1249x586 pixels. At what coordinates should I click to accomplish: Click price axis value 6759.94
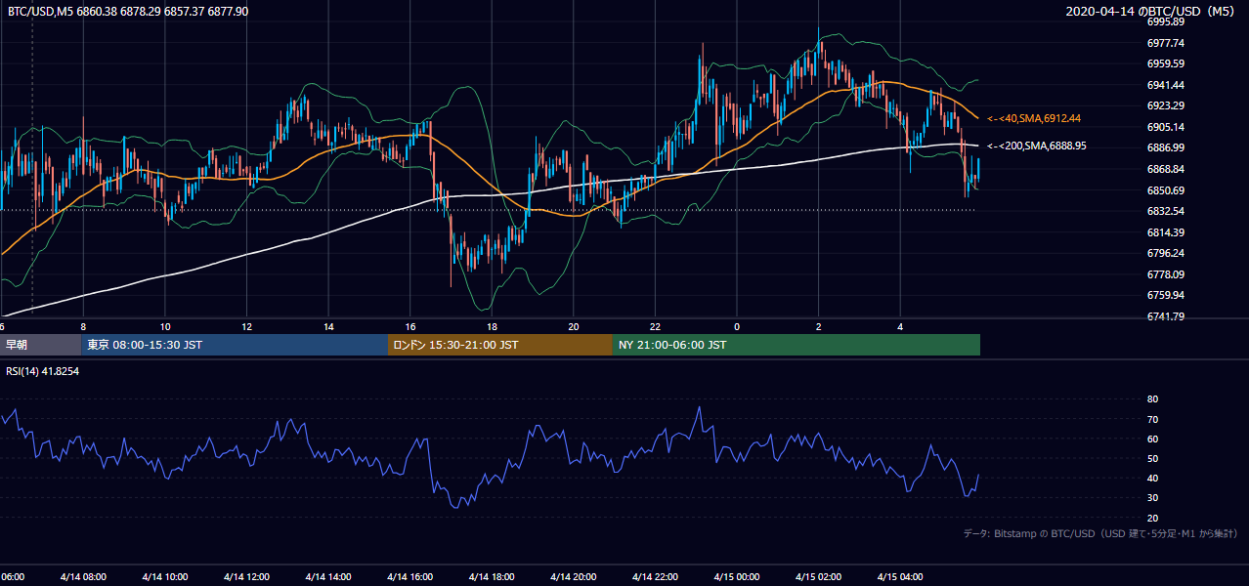point(1165,295)
